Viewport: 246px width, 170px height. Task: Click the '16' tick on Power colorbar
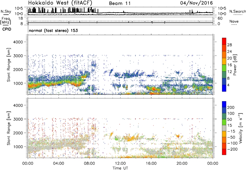(x=229, y=65)
